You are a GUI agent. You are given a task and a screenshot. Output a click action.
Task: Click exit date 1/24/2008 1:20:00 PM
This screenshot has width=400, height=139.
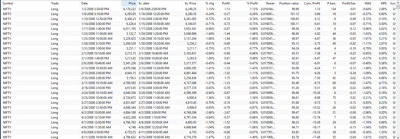[x=153, y=34]
